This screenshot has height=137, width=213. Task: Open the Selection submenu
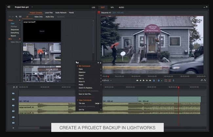pyautogui.click(x=89, y=72)
